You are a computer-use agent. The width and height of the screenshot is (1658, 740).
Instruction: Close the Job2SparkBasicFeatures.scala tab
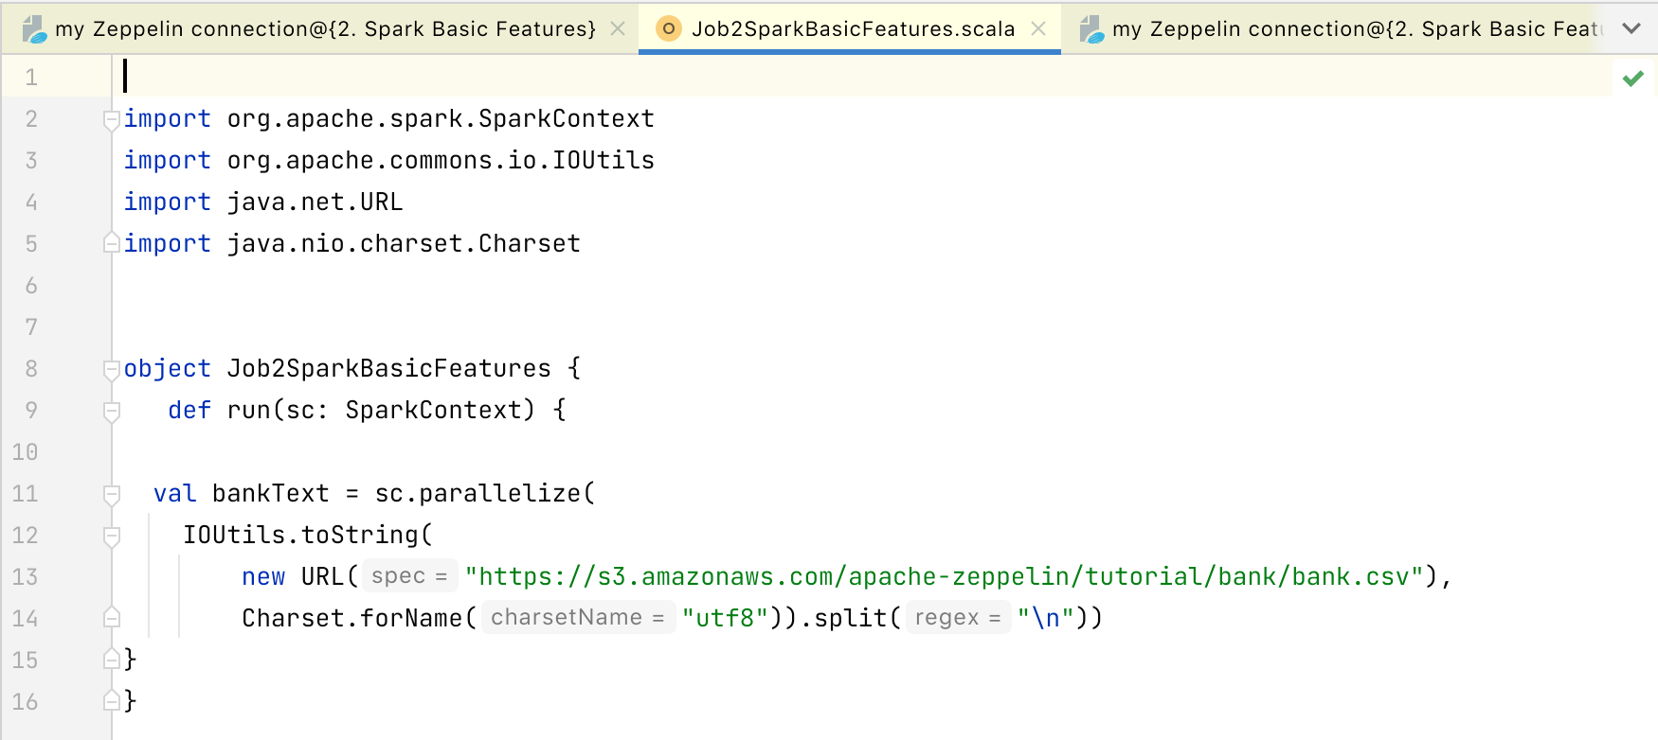point(1038,28)
